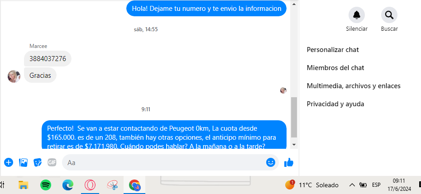Attach a photo with the image icon
421x194 pixels.
pyautogui.click(x=23, y=162)
